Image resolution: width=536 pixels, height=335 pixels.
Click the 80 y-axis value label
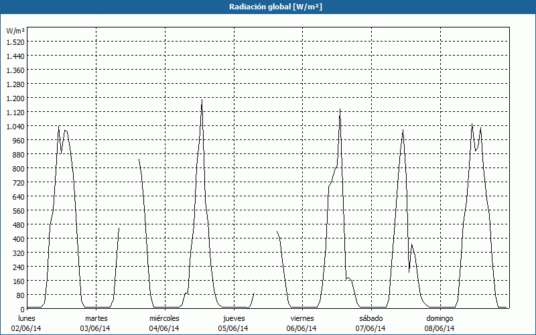[19, 295]
